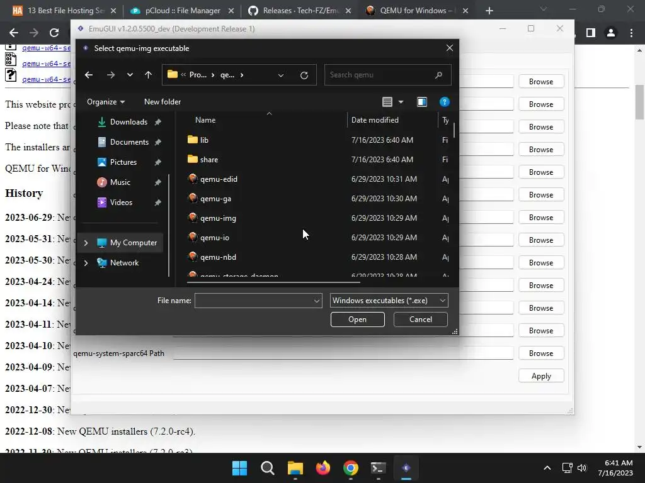This screenshot has width=645, height=483.
Task: Cancel the file dialog
Action: [x=420, y=319]
